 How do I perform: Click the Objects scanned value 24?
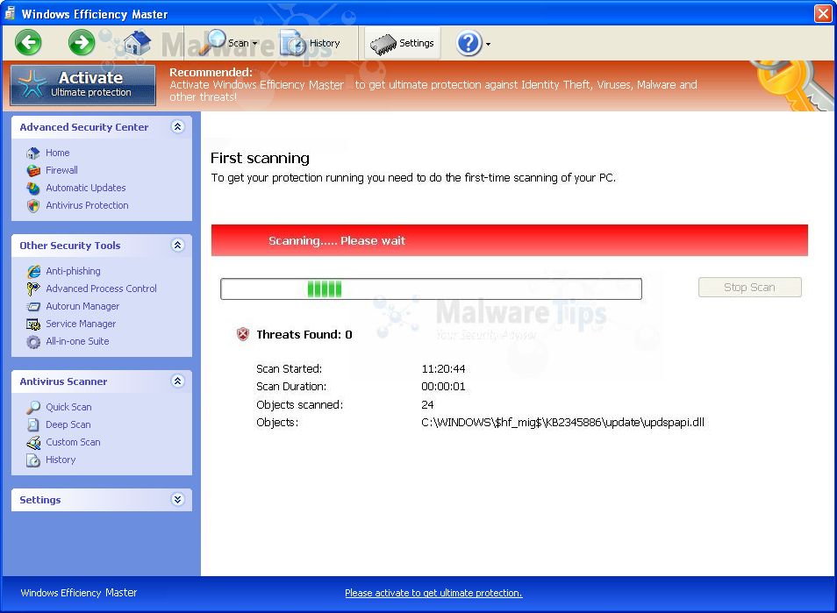pos(427,405)
